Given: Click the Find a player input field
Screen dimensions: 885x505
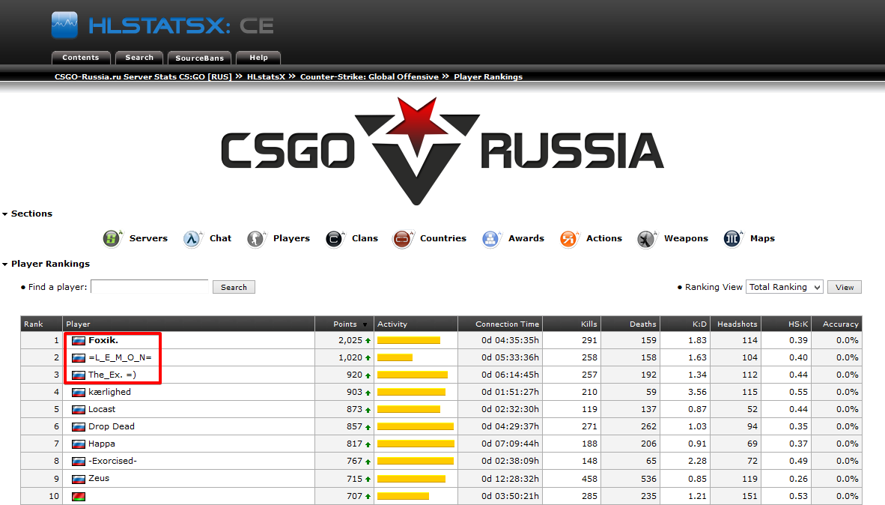Looking at the screenshot, I should point(150,286).
